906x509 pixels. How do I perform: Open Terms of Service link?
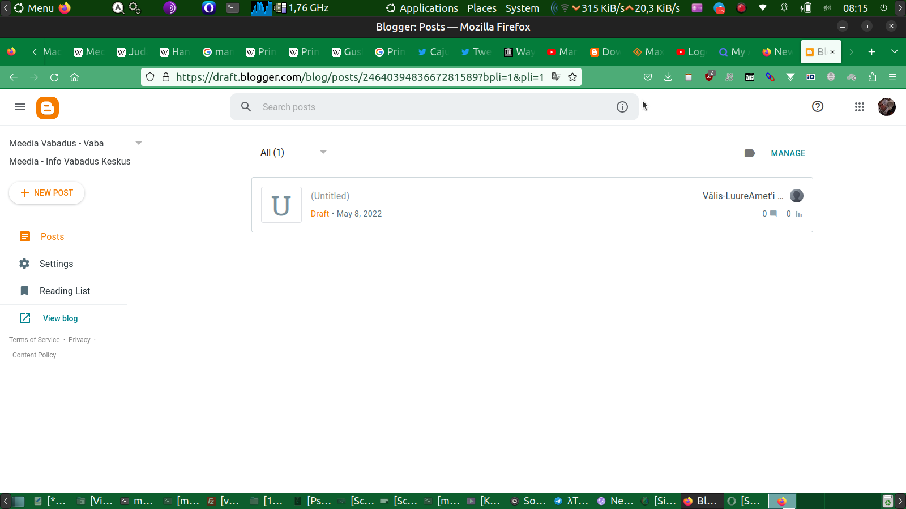tap(35, 340)
